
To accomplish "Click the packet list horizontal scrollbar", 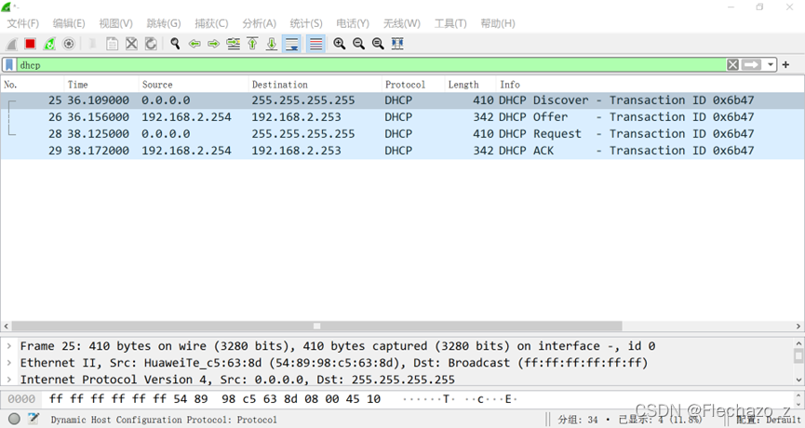I will pyautogui.click(x=316, y=327).
